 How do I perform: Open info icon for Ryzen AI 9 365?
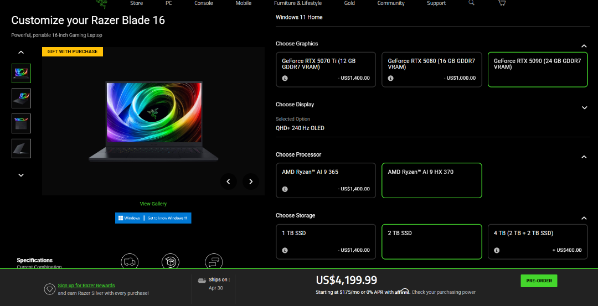coord(285,189)
